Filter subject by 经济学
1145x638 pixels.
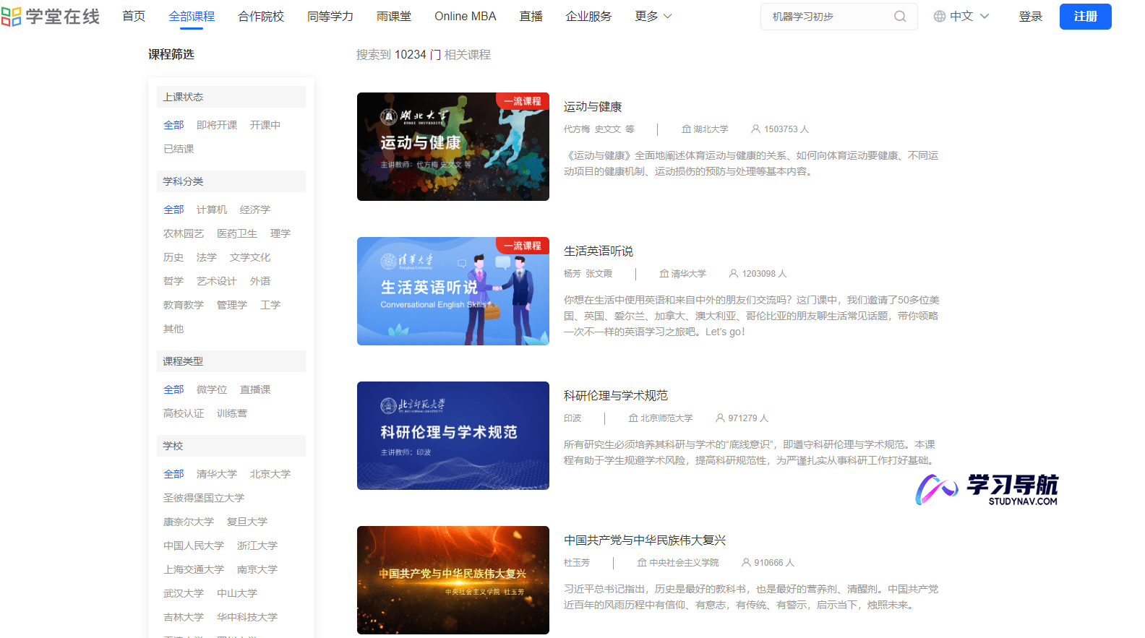(255, 210)
